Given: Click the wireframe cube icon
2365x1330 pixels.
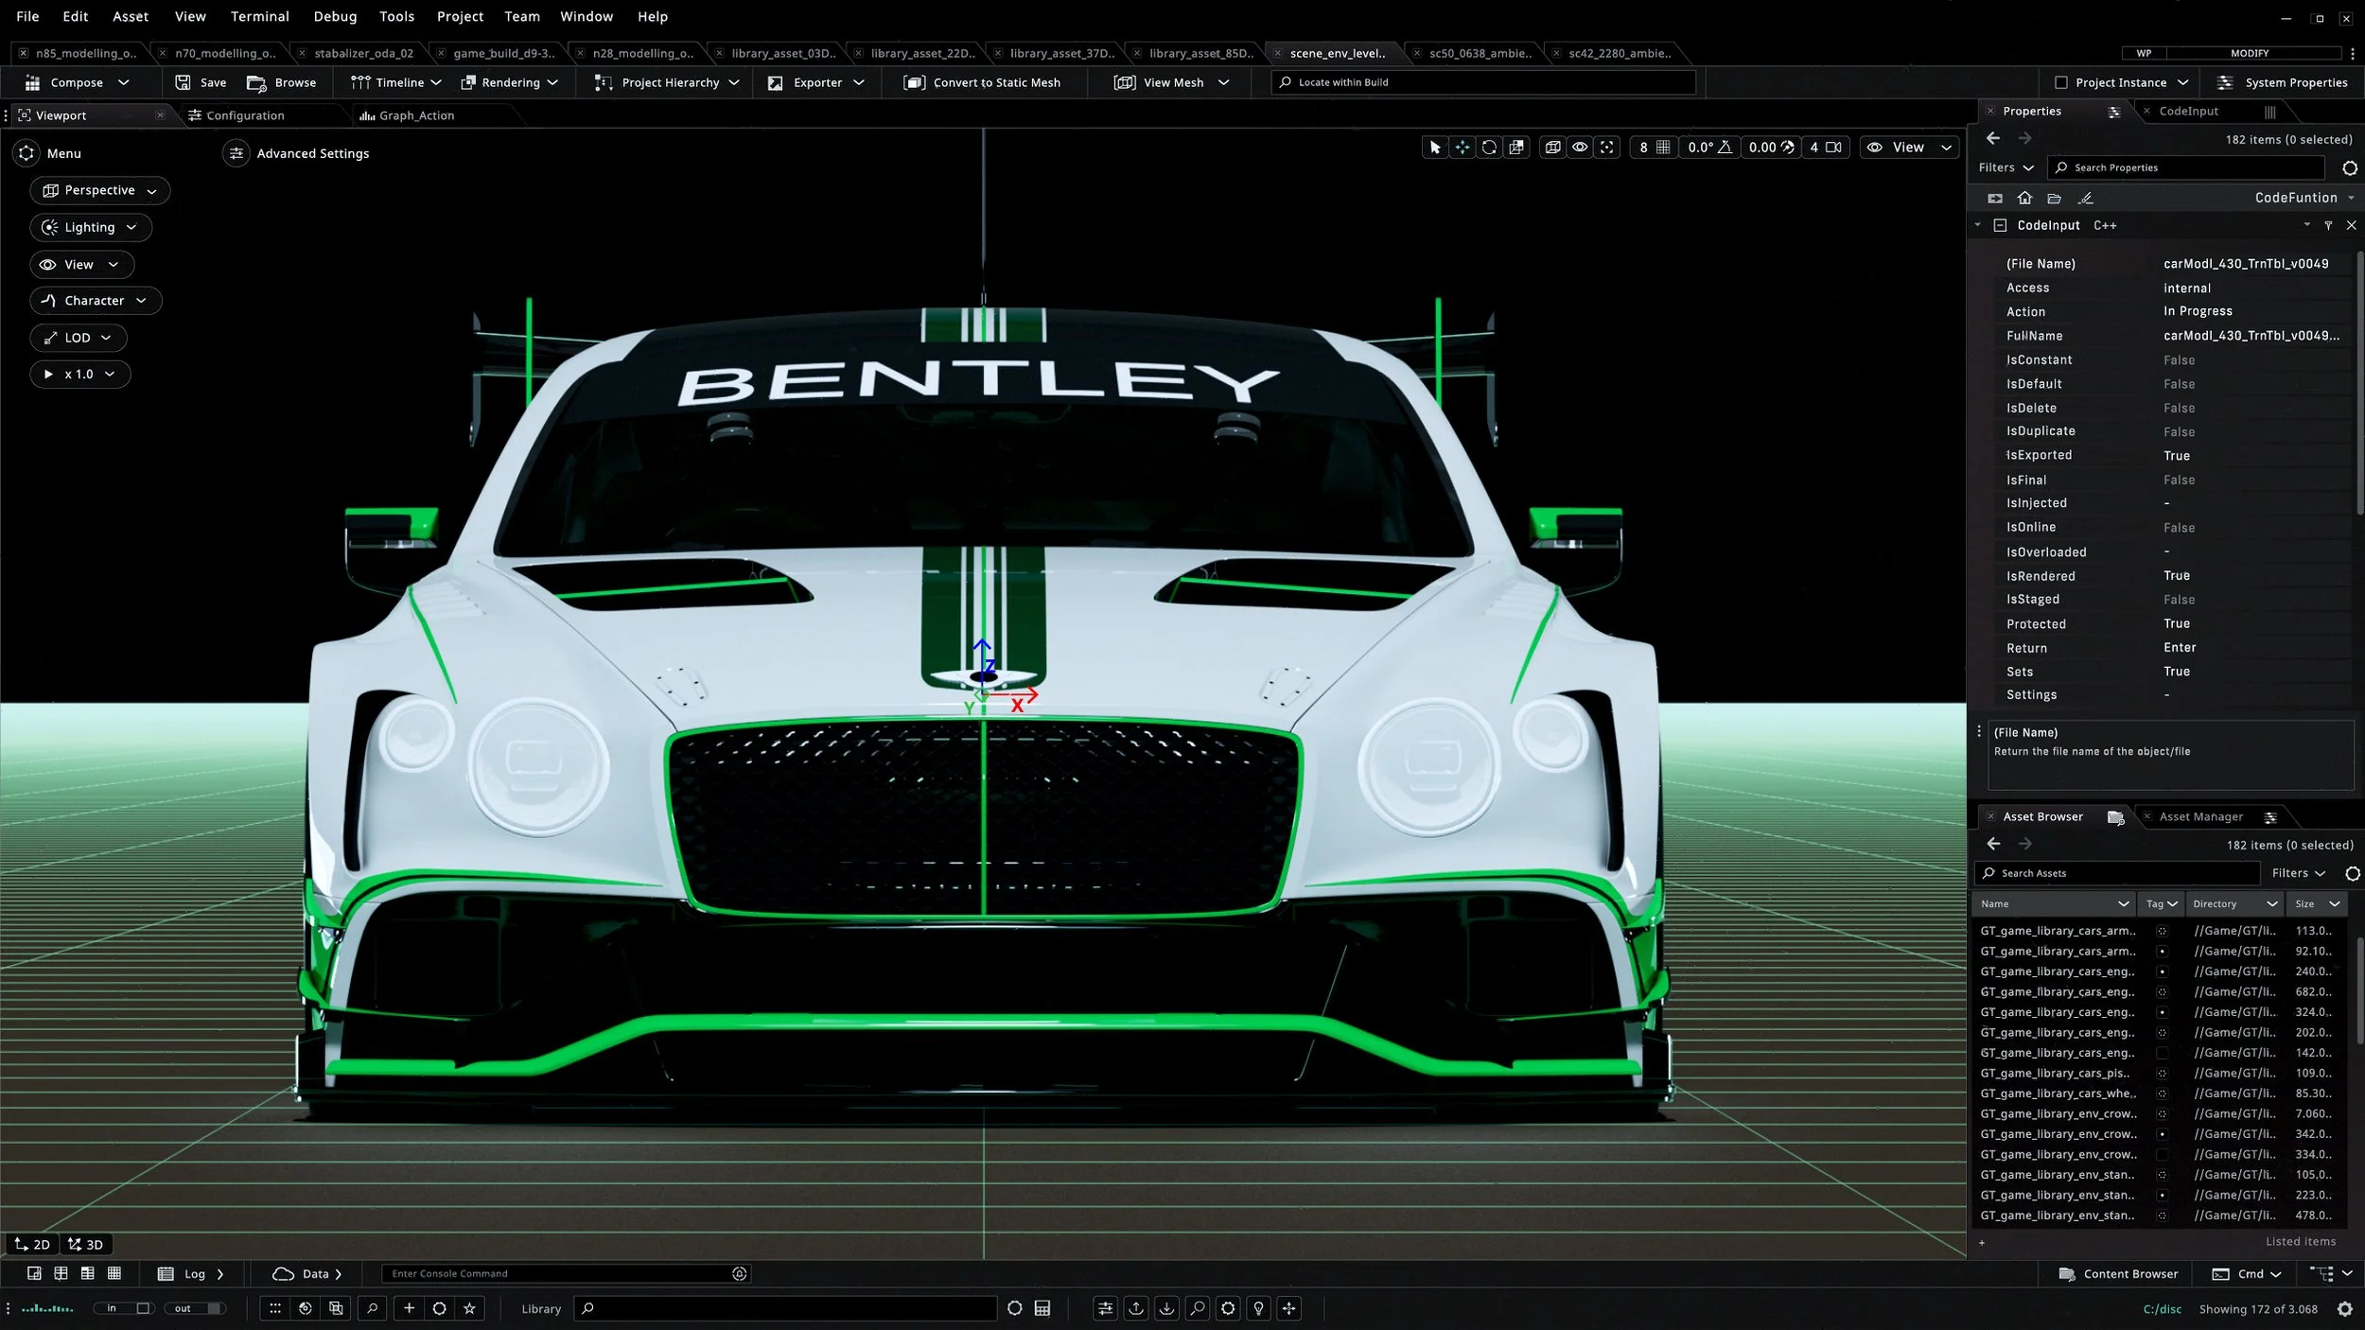Looking at the screenshot, I should [1552, 148].
